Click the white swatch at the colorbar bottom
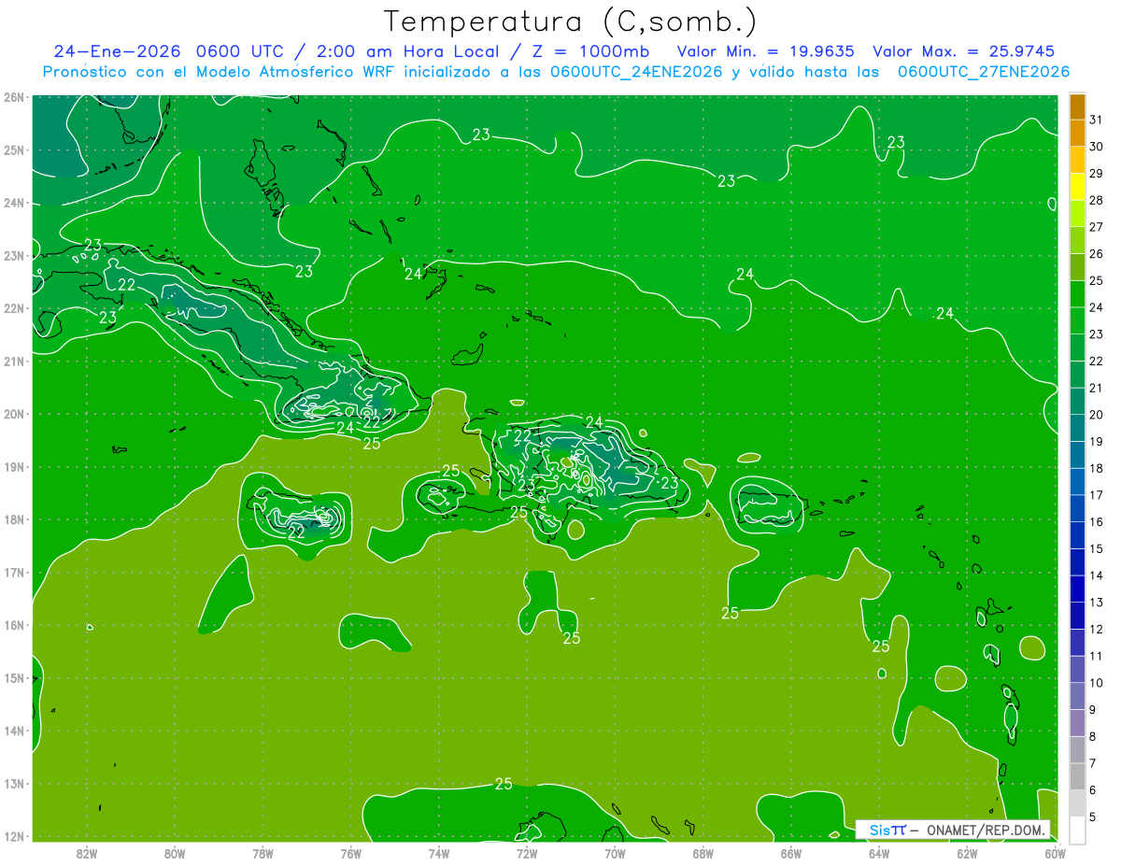The height and width of the screenshot is (866, 1121). 1077,830
